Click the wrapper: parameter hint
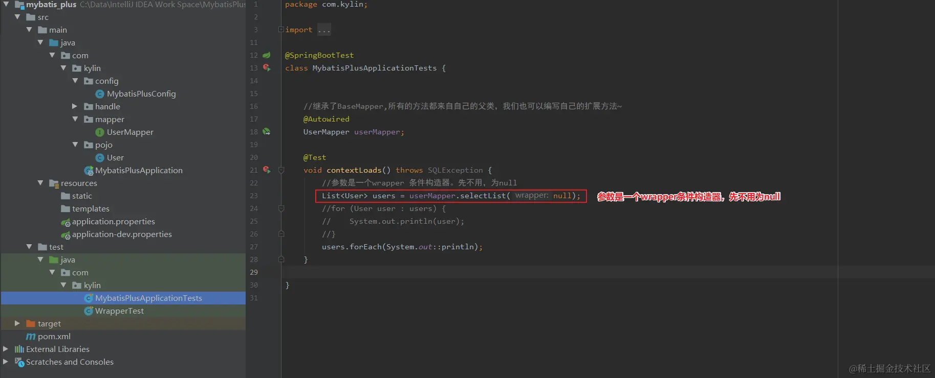935x378 pixels. [x=532, y=196]
